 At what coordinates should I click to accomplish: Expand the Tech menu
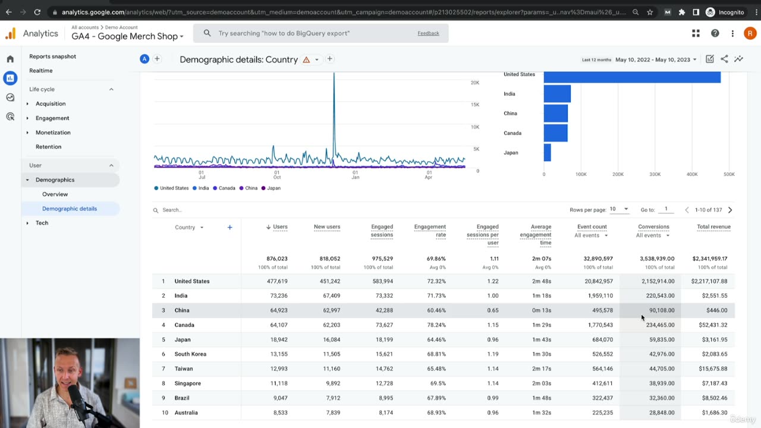click(x=42, y=223)
